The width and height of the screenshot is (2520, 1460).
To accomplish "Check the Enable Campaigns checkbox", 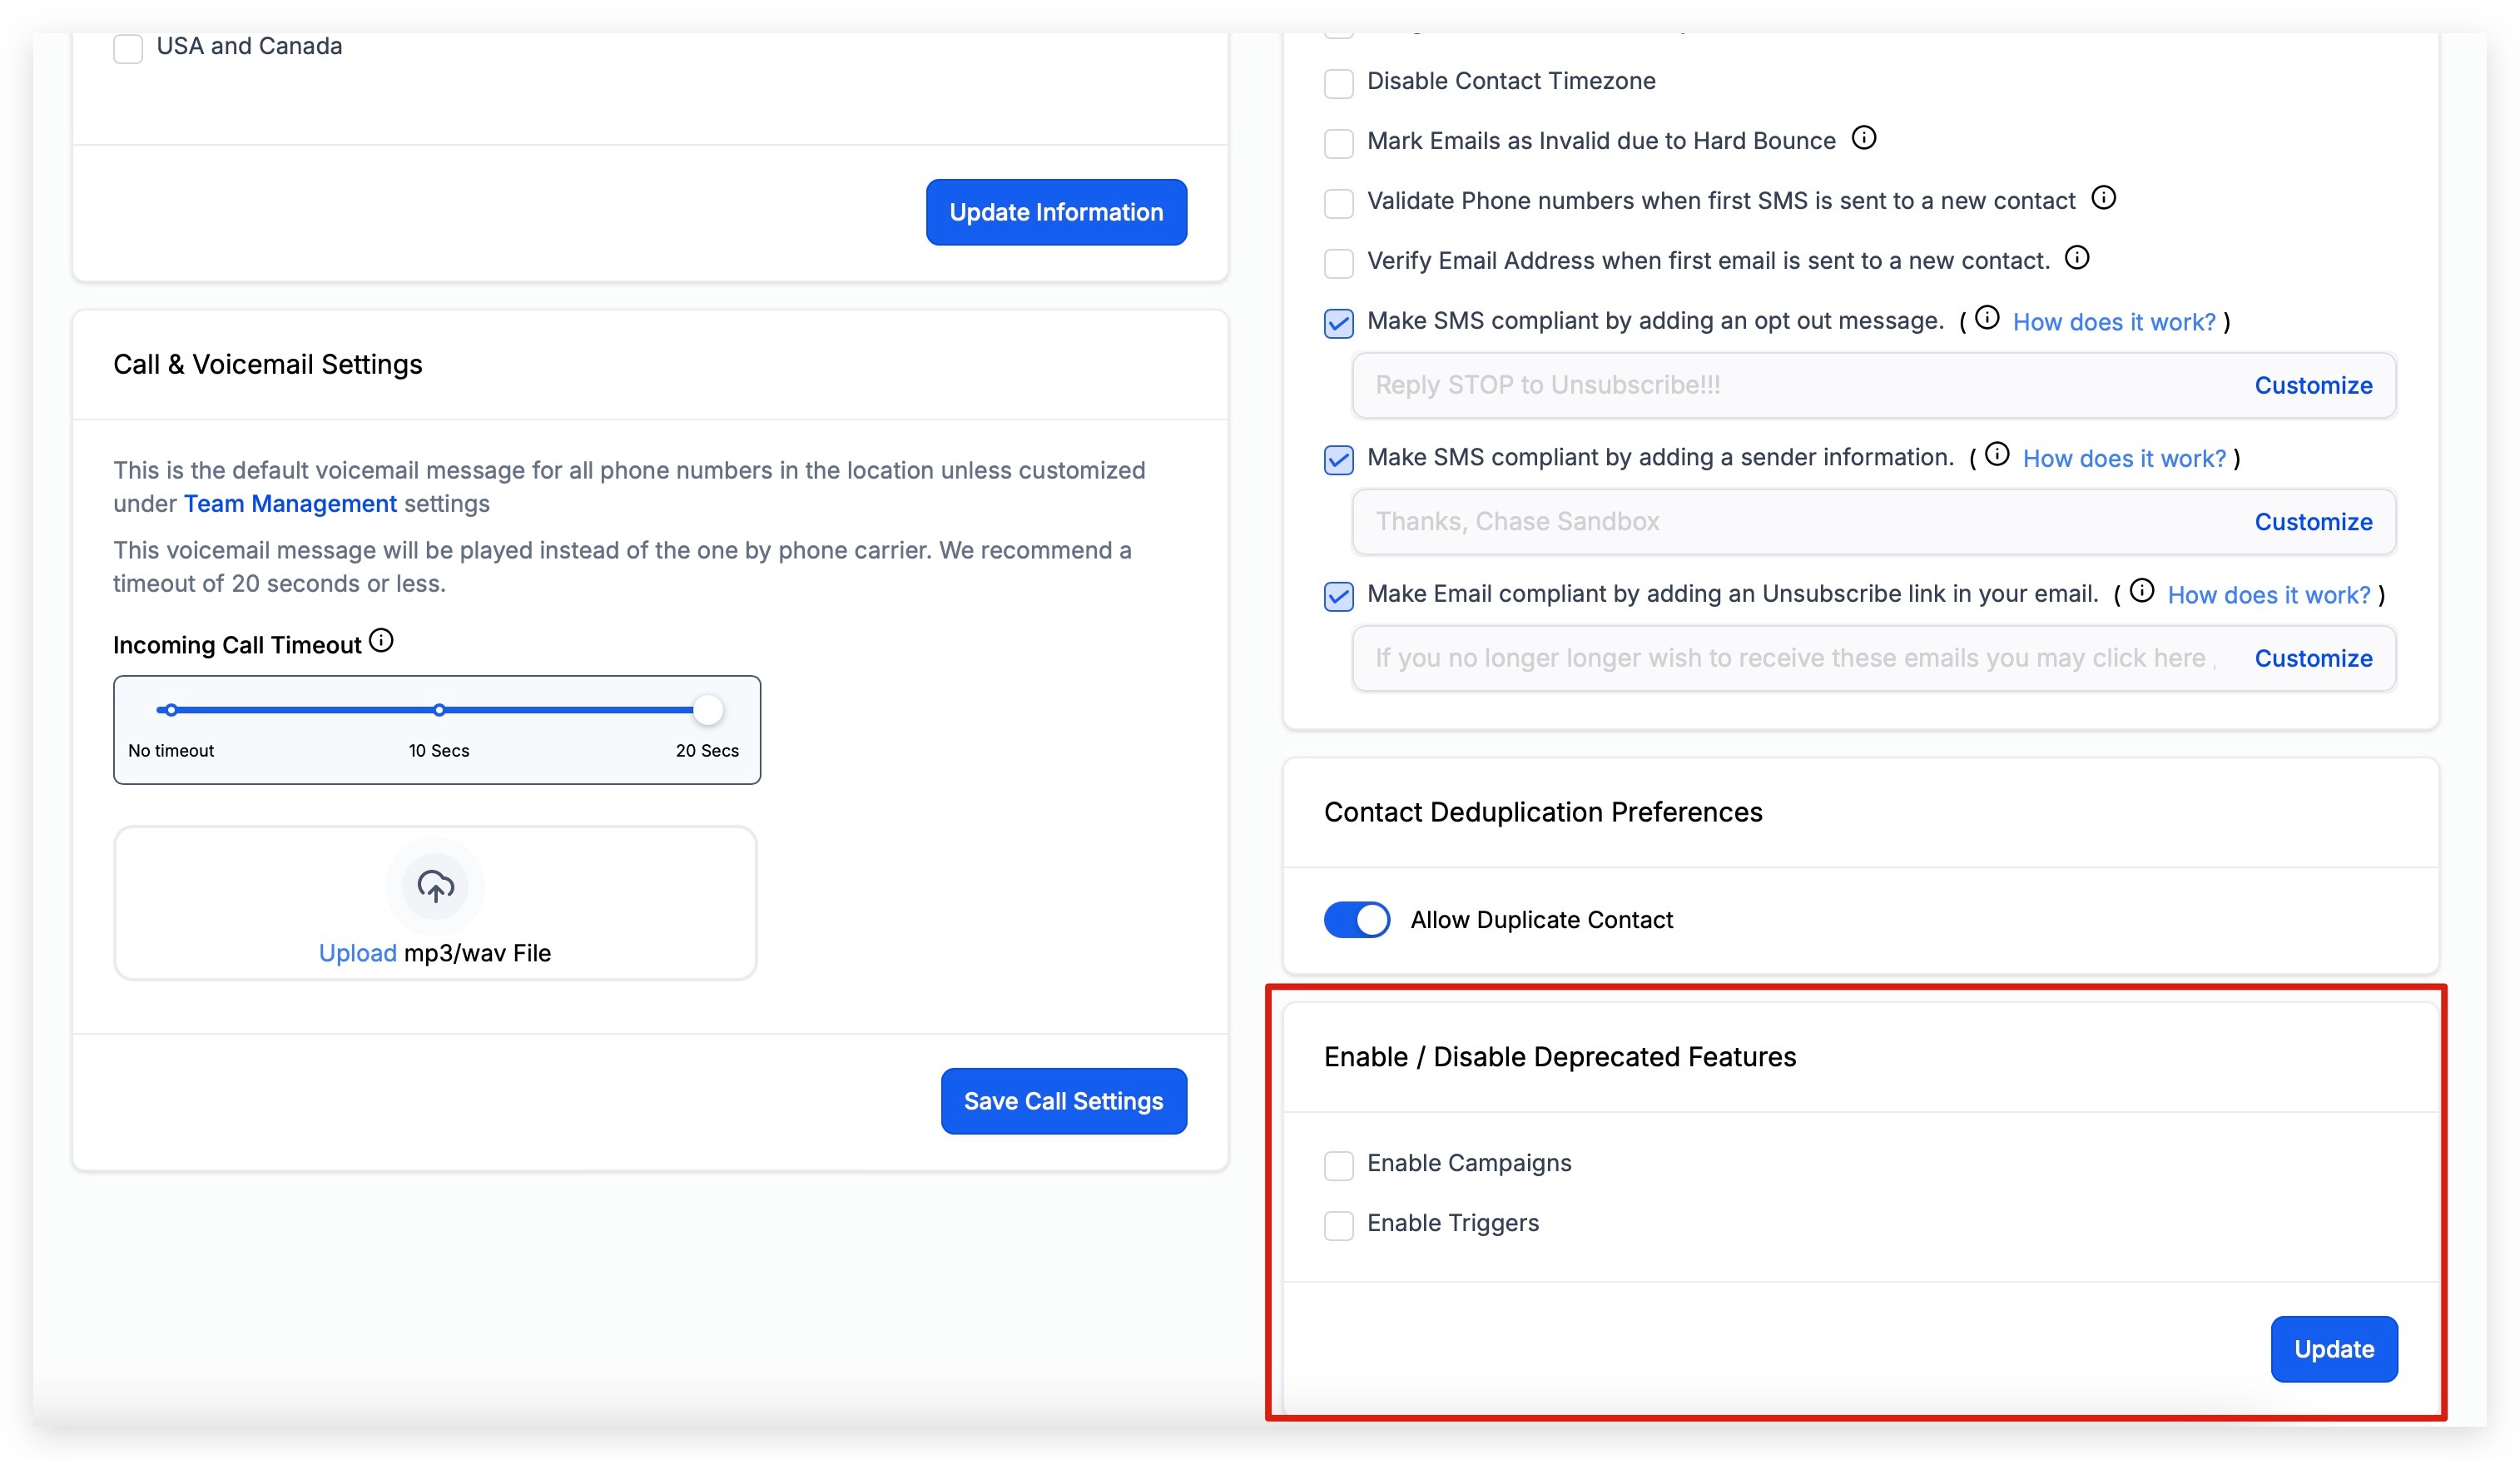I will coord(1339,1165).
